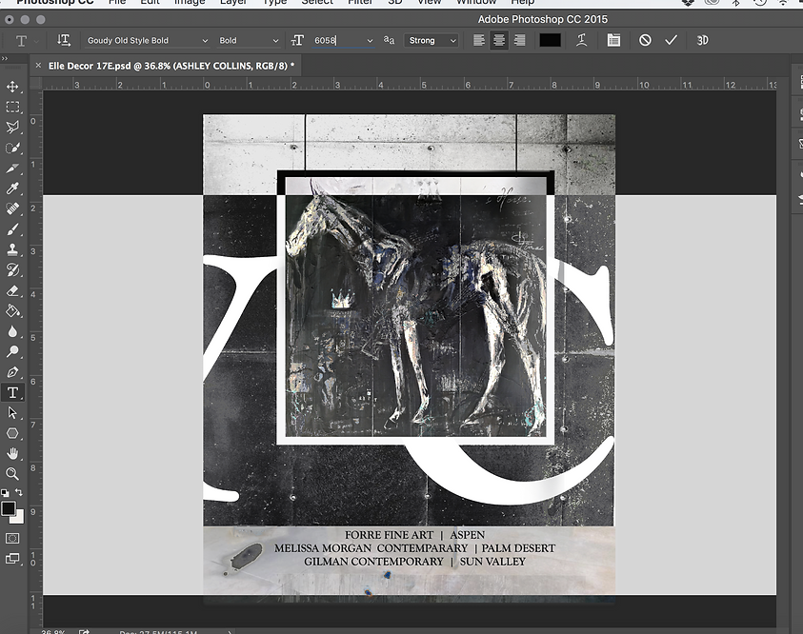Image resolution: width=803 pixels, height=634 pixels.
Task: Select the Move tool
Action: (13, 87)
